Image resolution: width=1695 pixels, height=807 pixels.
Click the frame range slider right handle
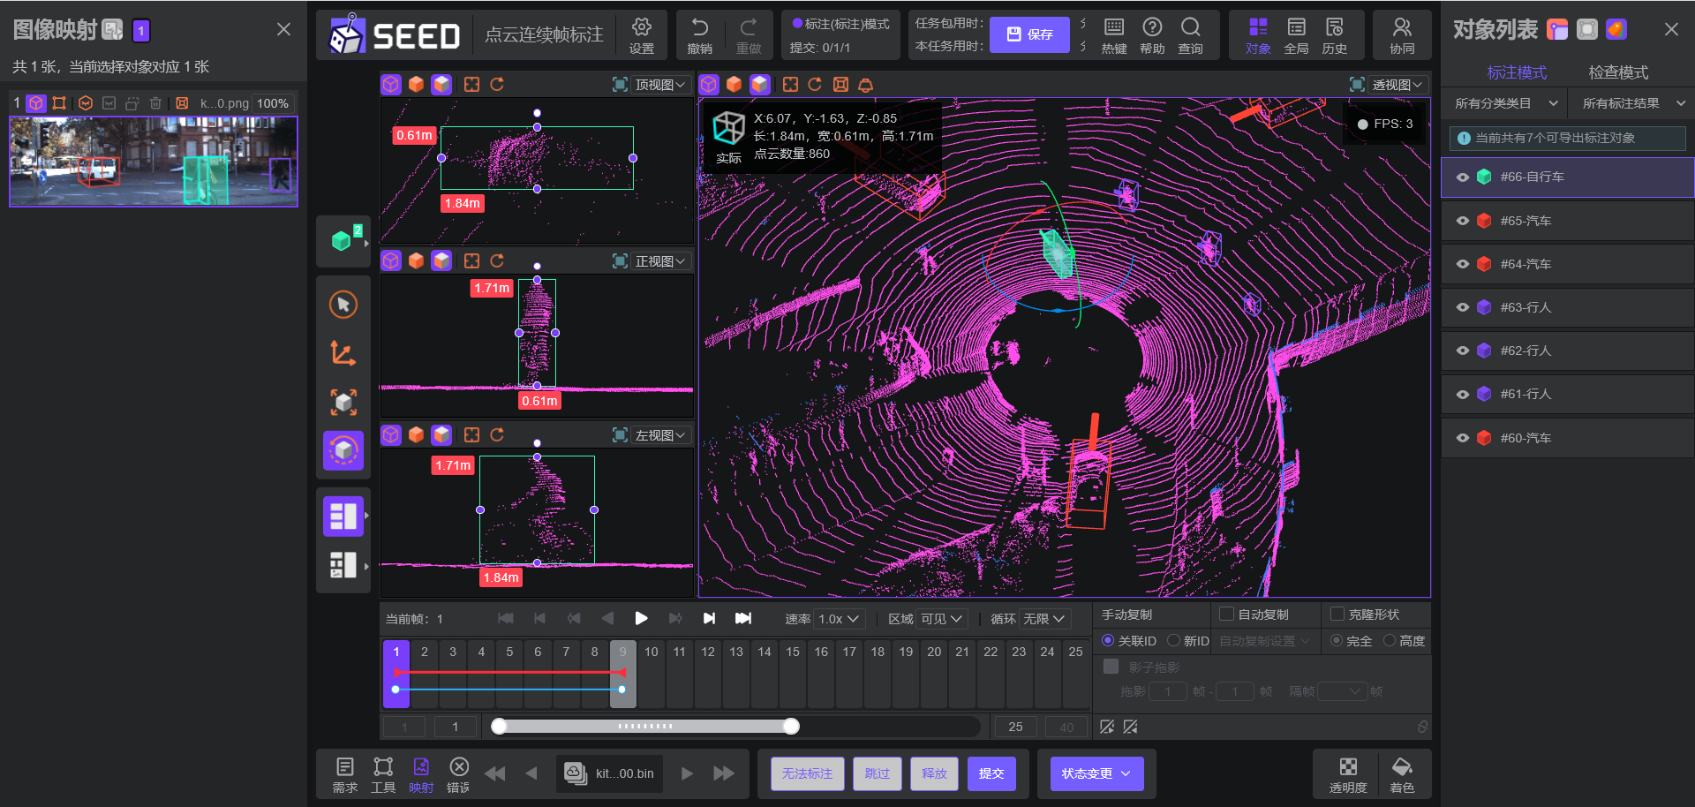pyautogui.click(x=792, y=726)
